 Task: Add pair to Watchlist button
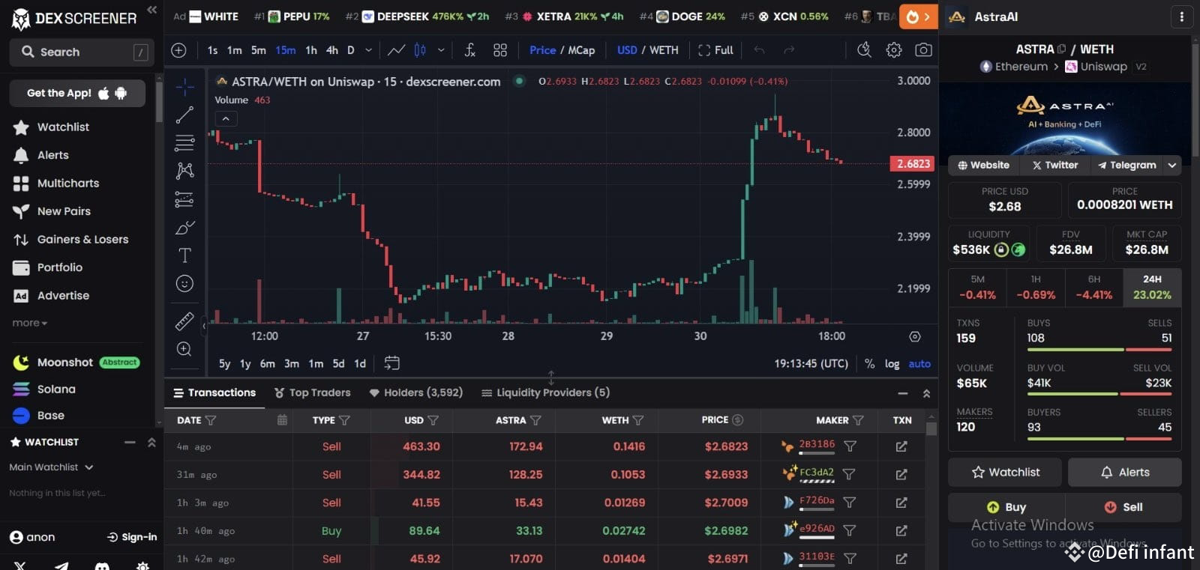(1005, 472)
